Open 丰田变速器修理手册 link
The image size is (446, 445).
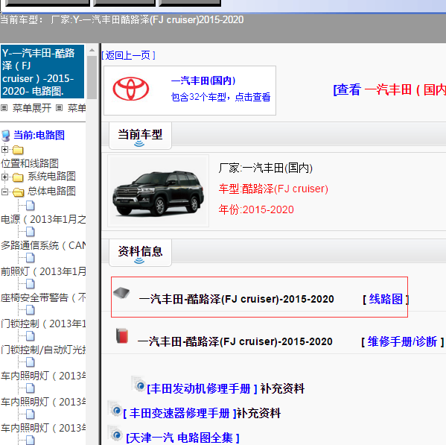coord(179,414)
